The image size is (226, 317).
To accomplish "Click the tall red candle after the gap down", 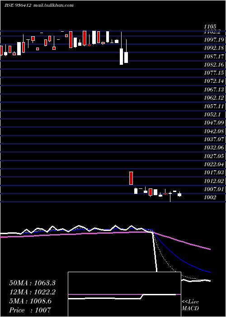I will coord(131,178).
